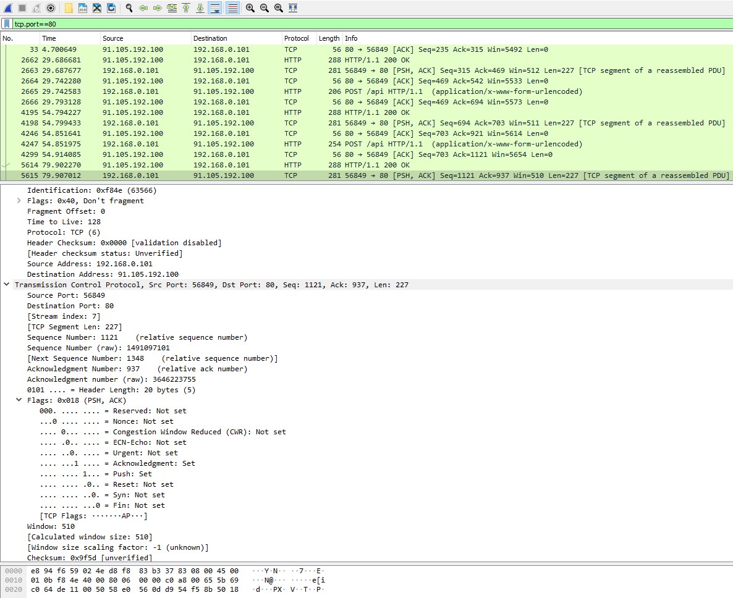Expand the IP Flags: 0x40 node
733x598 pixels.
pyautogui.click(x=19, y=201)
